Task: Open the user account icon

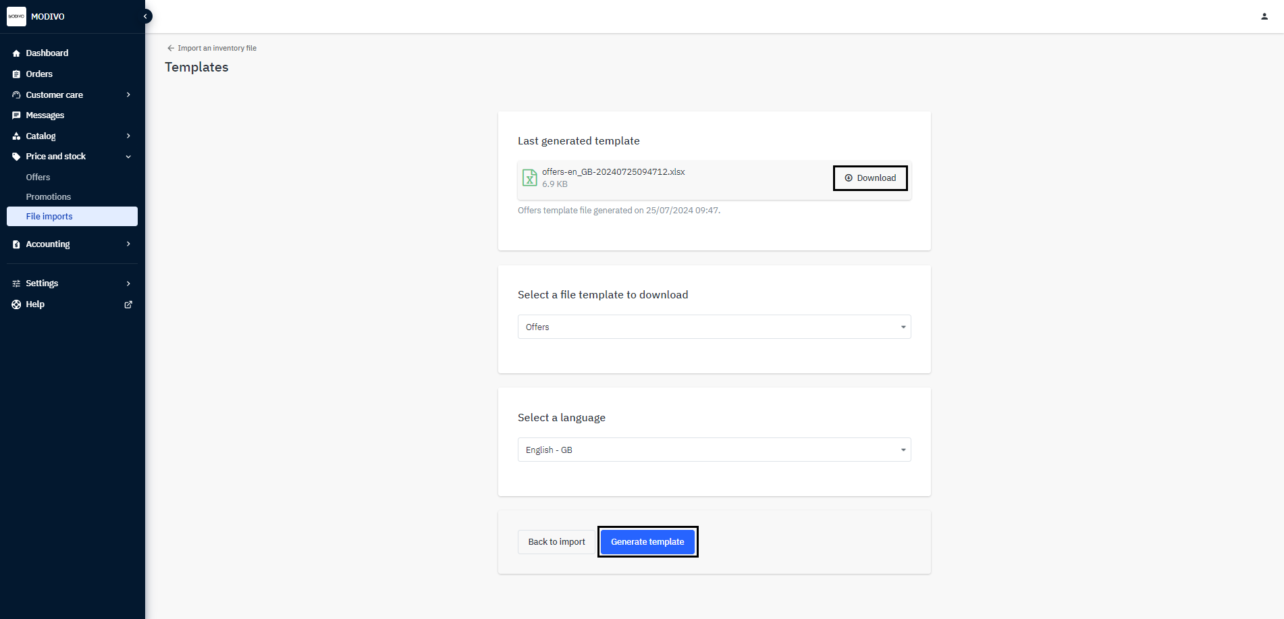Action: point(1264,16)
